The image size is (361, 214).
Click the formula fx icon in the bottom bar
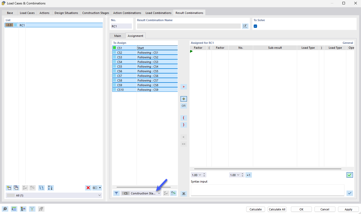[41, 209]
